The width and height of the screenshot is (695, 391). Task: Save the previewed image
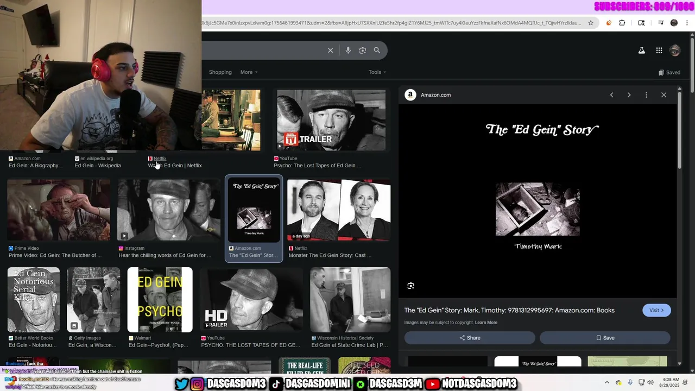point(605,338)
